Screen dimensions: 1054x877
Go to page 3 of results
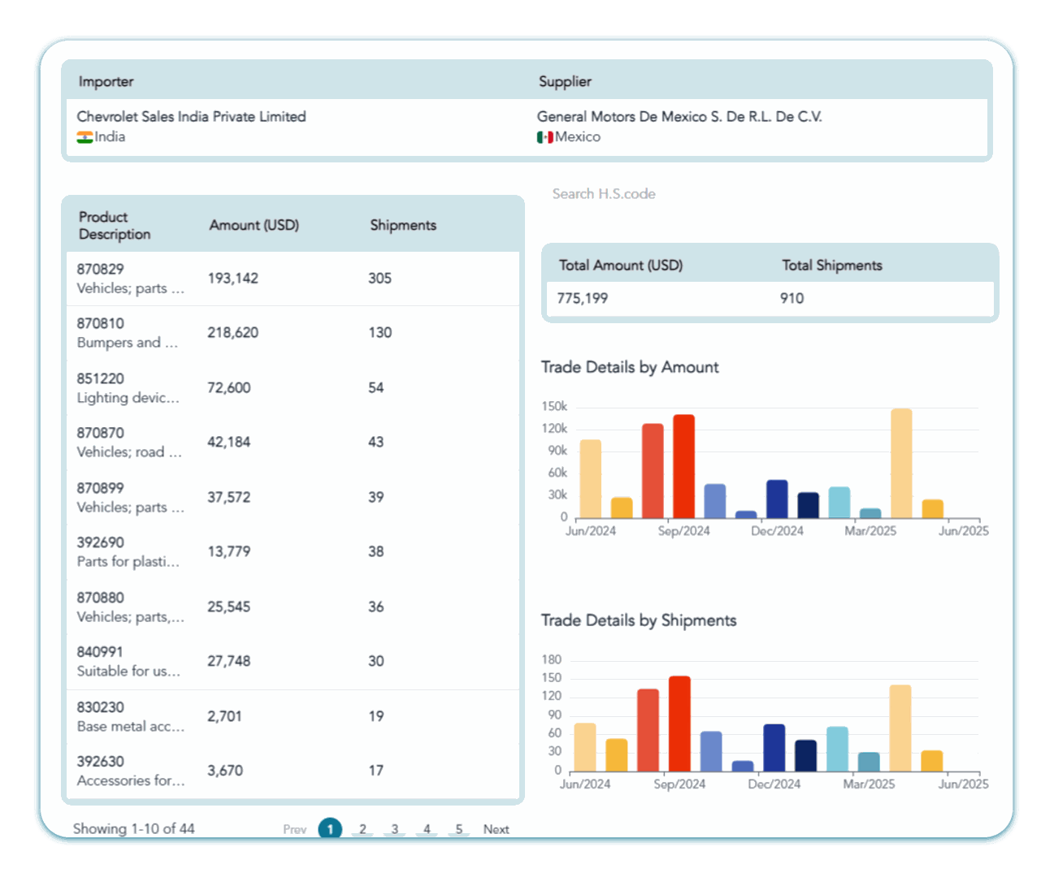coord(395,829)
